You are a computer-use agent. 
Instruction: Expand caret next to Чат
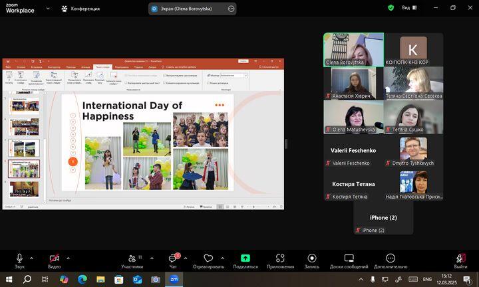click(x=186, y=258)
